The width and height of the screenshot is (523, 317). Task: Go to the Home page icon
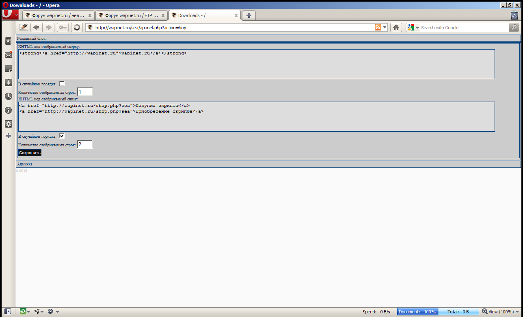tap(396, 28)
